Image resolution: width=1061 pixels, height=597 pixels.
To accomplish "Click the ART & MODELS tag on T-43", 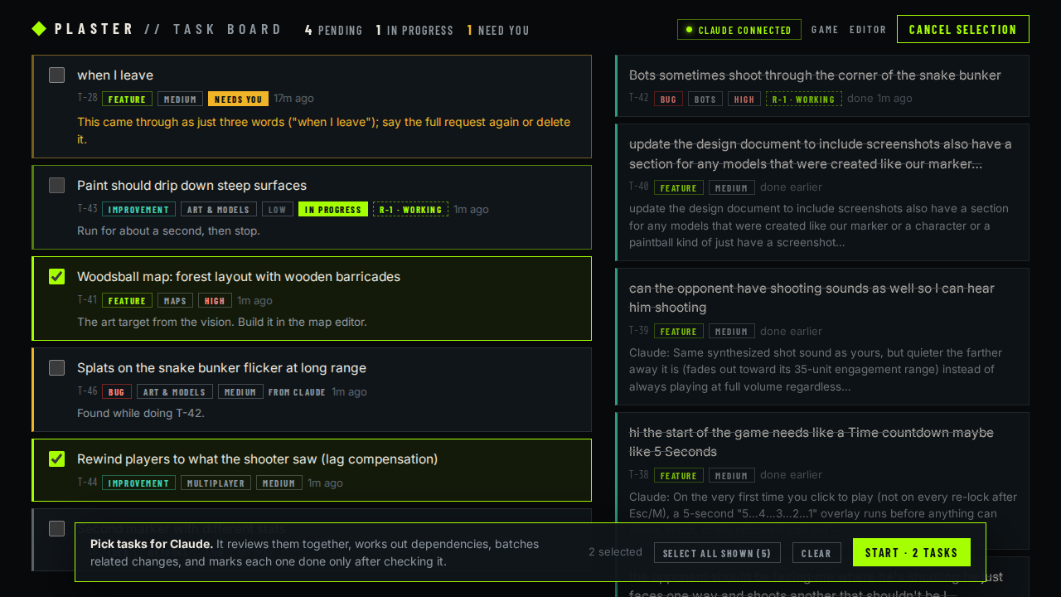I will coord(219,210).
